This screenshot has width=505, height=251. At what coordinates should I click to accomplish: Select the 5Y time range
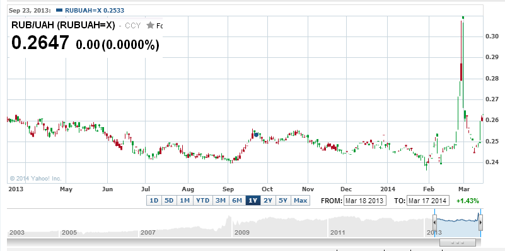coord(283,201)
